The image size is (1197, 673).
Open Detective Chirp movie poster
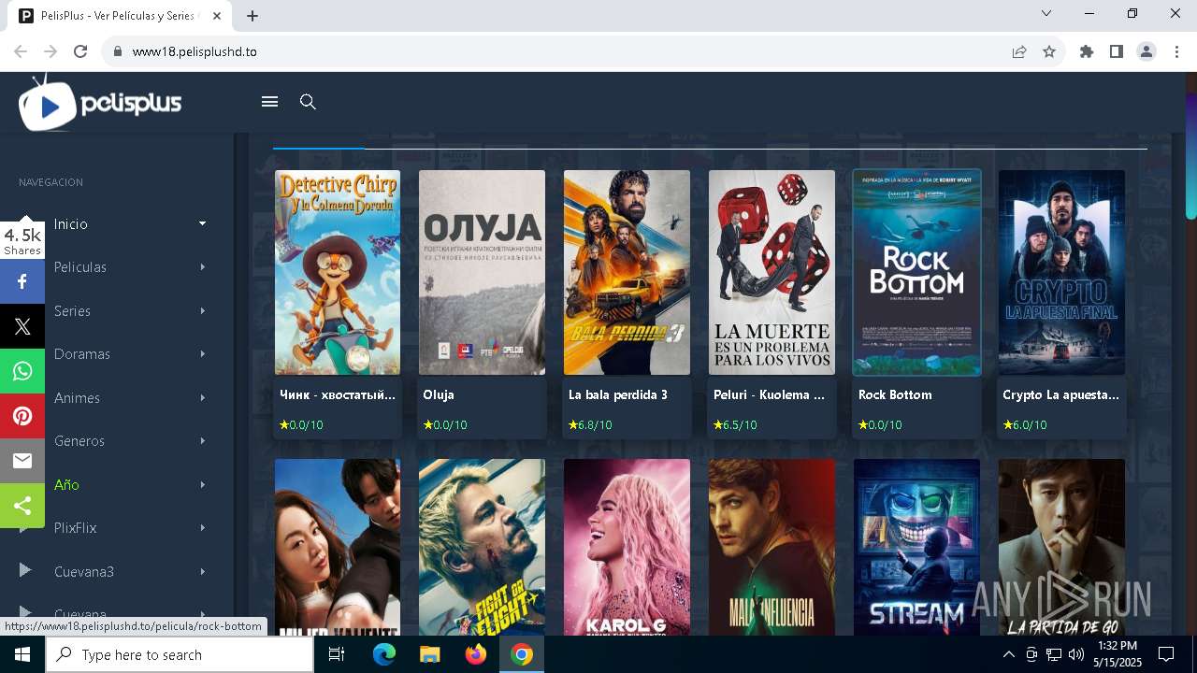(338, 272)
